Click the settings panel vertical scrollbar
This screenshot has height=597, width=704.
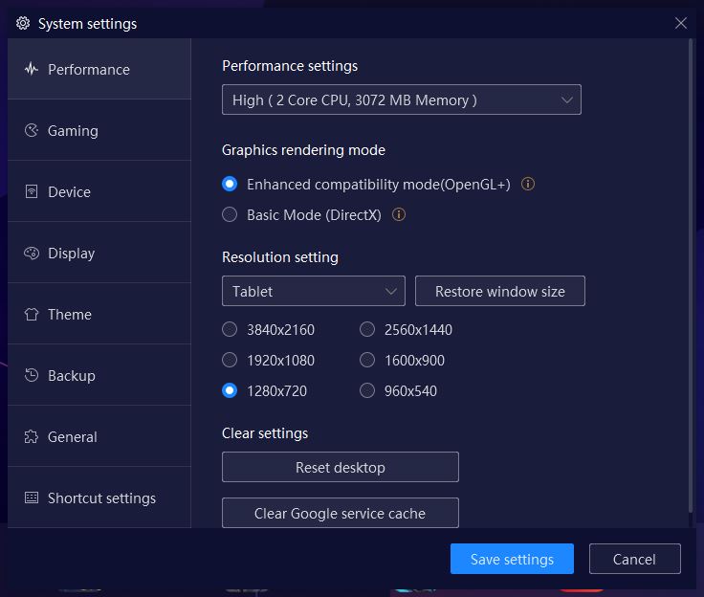(691, 275)
